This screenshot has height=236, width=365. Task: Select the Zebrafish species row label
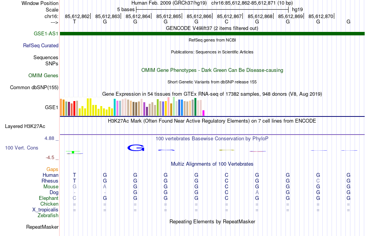pos(48,216)
